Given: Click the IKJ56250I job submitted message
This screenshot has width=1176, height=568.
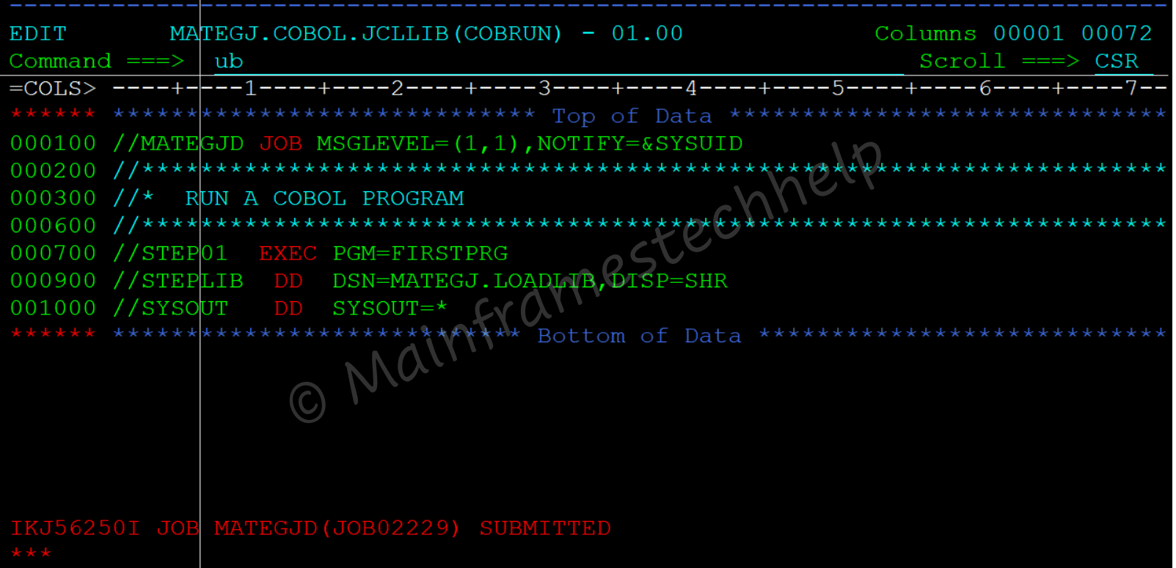Looking at the screenshot, I should pos(310,528).
